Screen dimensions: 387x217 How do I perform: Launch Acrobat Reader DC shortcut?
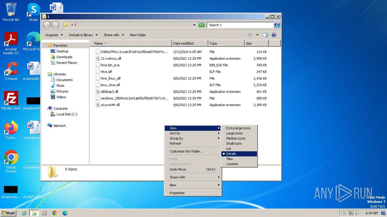tap(11, 44)
